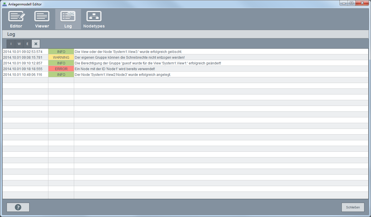Switch to the Viewer tab
This screenshot has width=371, height=217.
42,19
